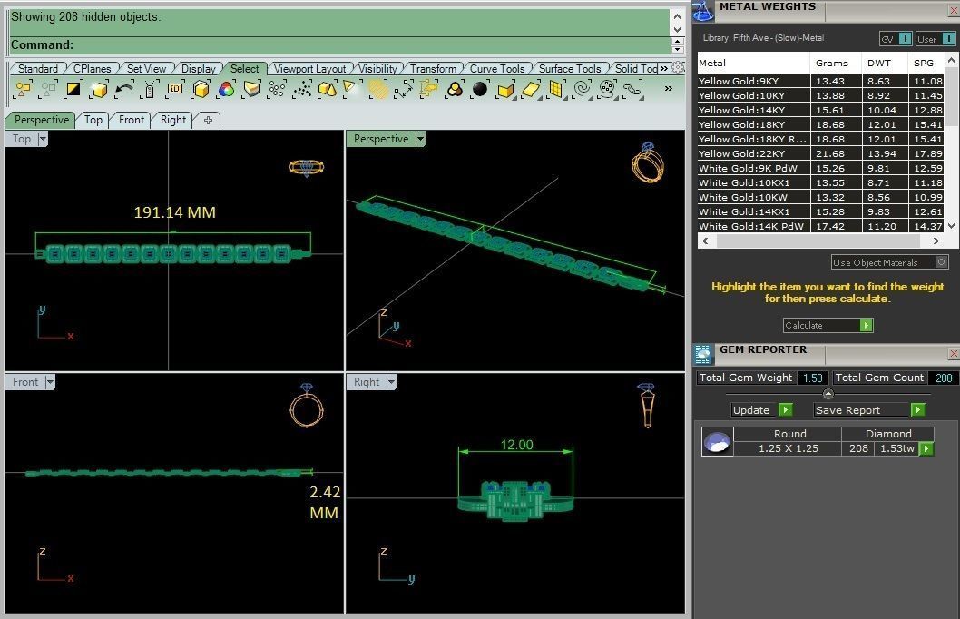Screen dimensions: 960x619
Task: Click the Select Last Created Objects icon
Action: click(99, 90)
